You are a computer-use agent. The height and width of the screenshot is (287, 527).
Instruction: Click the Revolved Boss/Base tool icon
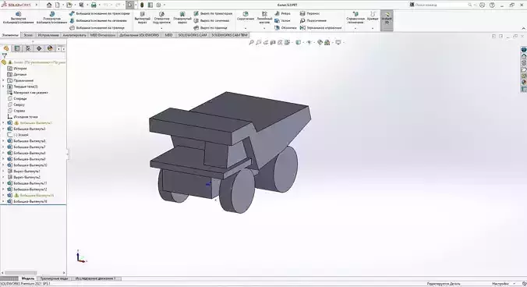coord(51,14)
